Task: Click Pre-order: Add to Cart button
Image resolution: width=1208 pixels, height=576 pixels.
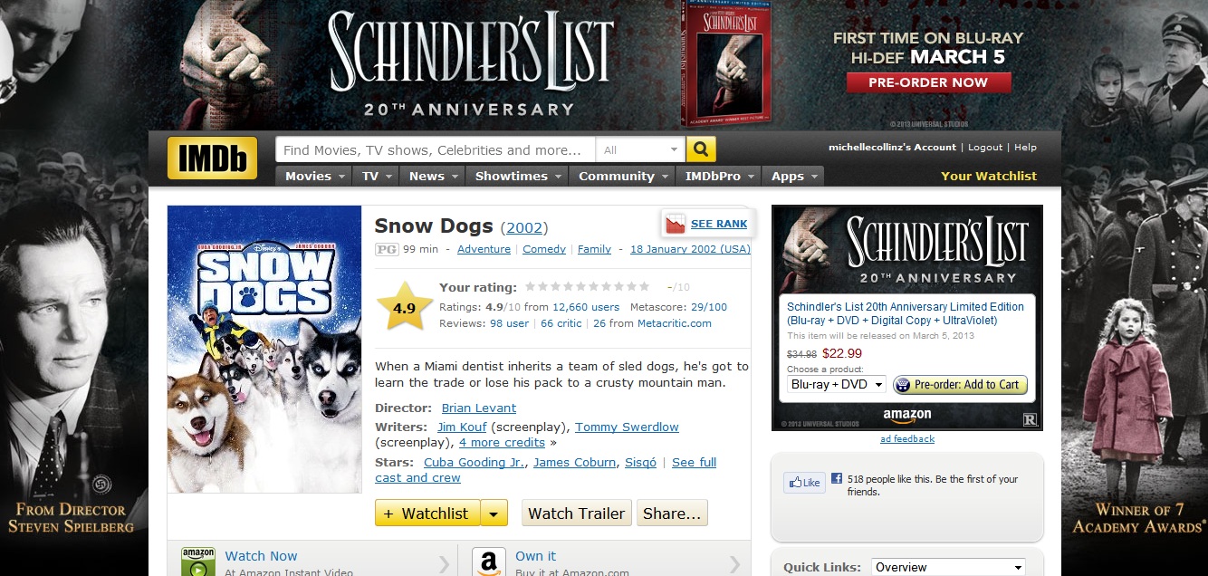Action: point(961,385)
